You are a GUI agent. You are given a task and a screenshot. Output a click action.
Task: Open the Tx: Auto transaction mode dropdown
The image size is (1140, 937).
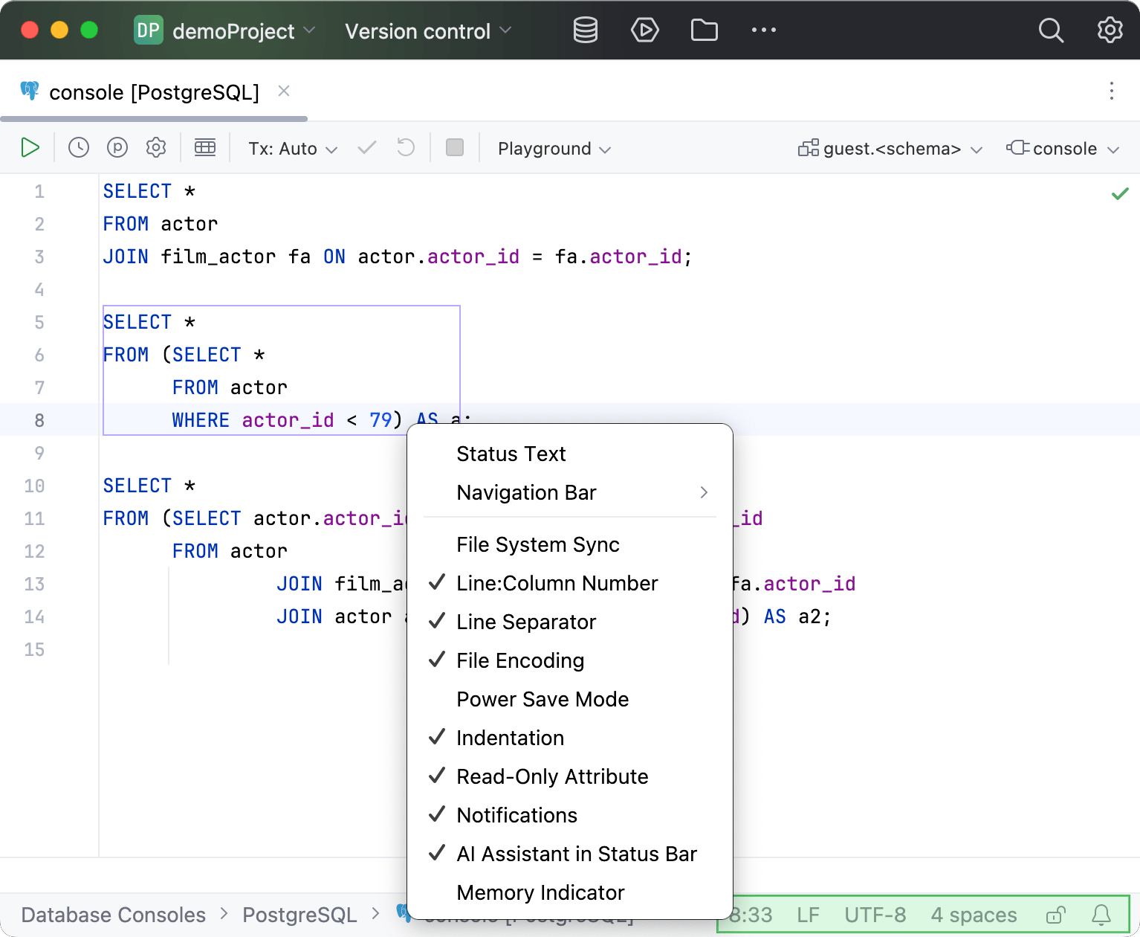coord(293,149)
